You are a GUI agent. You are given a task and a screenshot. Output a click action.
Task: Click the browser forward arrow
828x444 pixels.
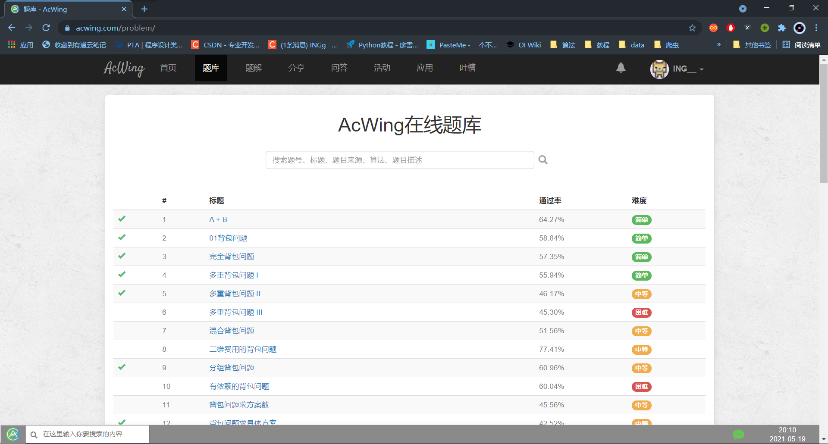[x=29, y=28]
